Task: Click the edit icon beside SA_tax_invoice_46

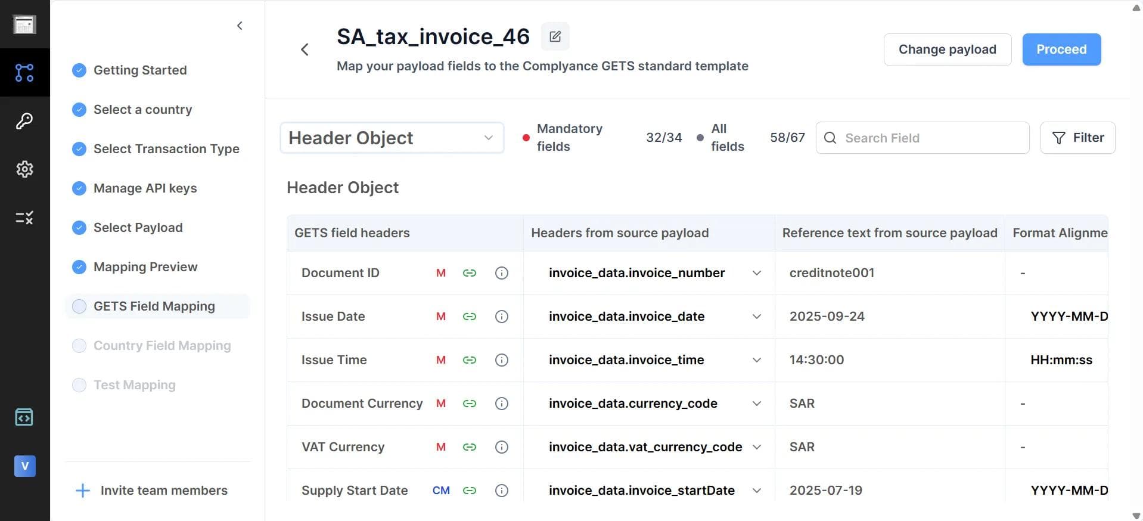Action: point(555,37)
